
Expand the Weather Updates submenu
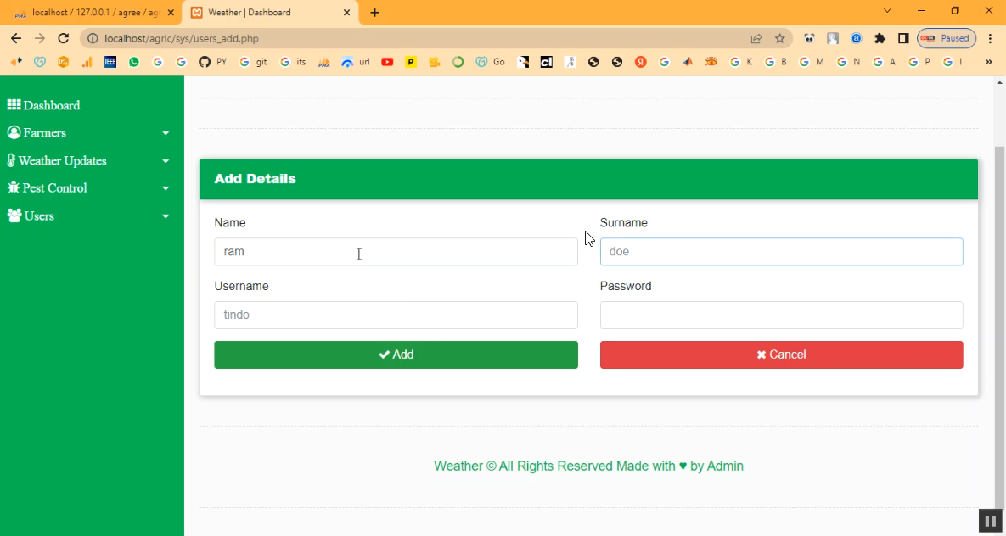[89, 161]
